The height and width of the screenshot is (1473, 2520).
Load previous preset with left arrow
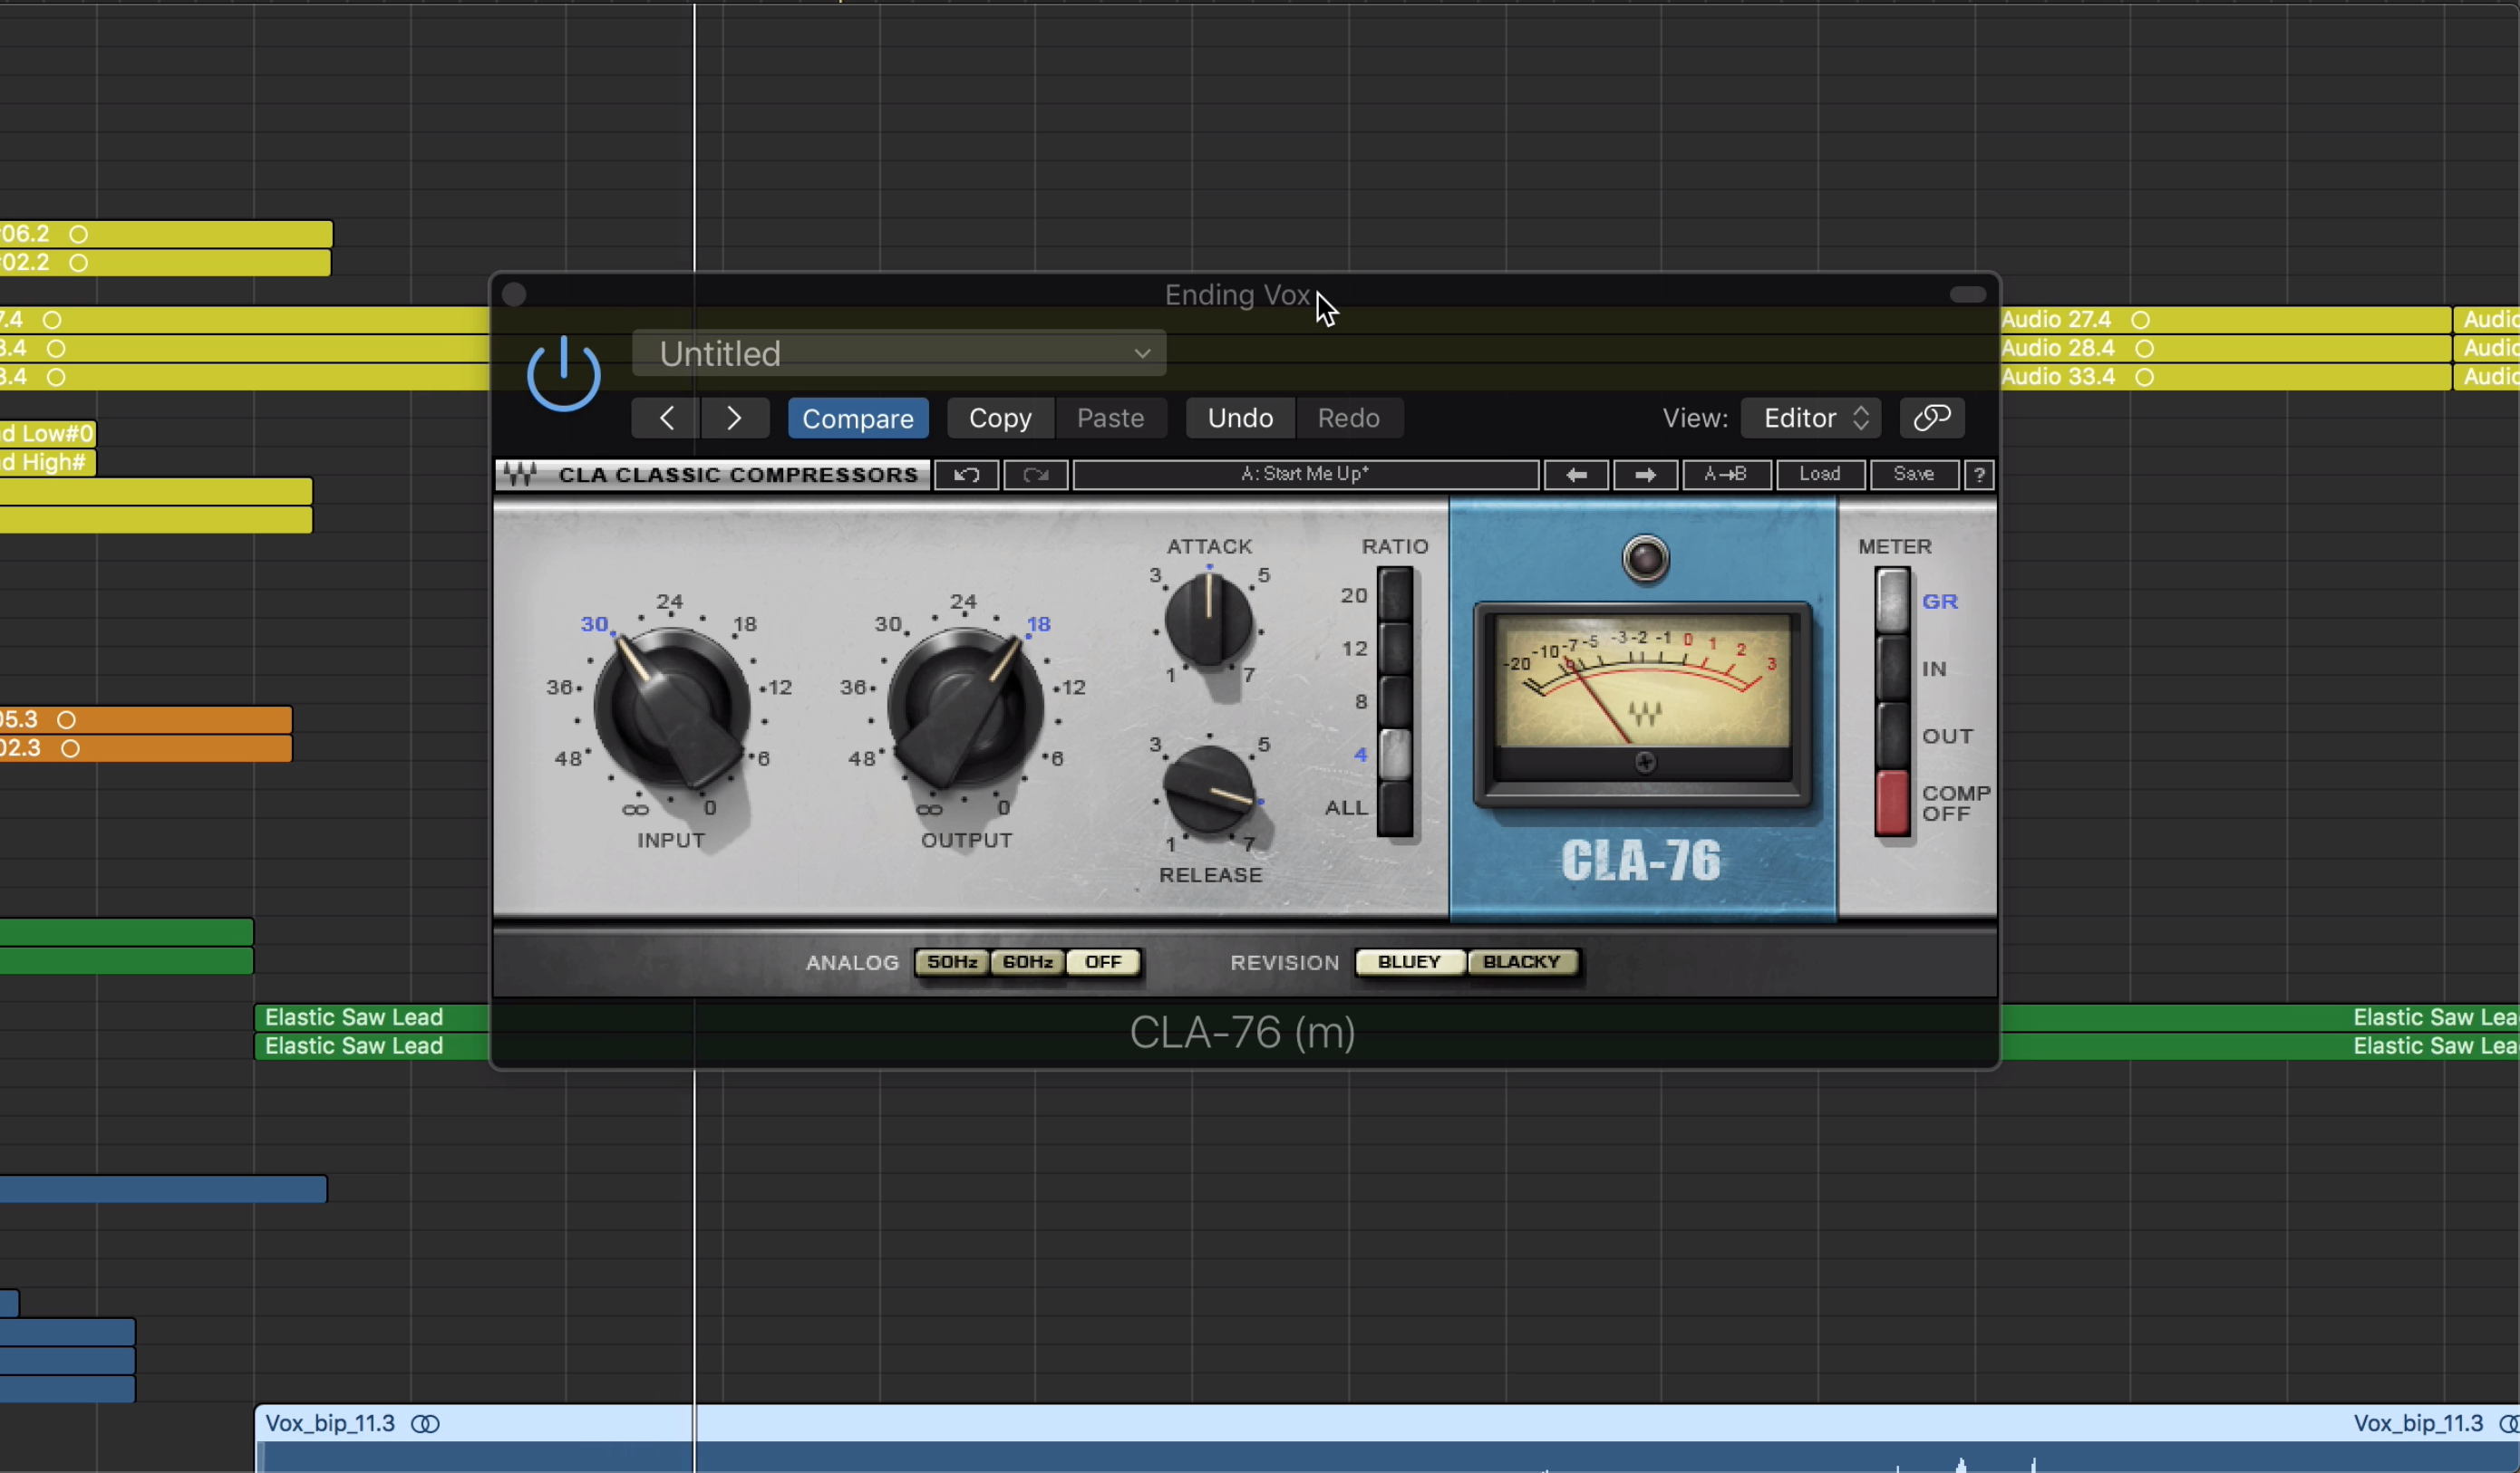pos(1576,475)
